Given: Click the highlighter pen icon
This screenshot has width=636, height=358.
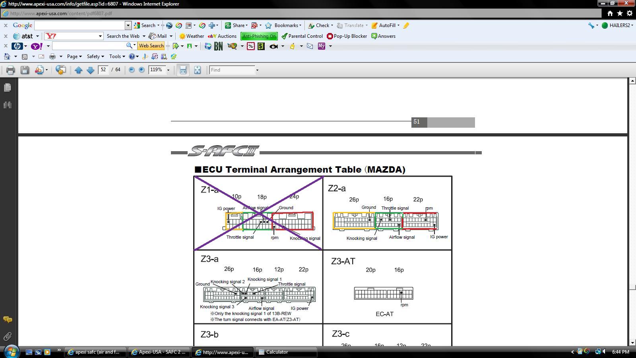Looking at the screenshot, I should 406,25.
